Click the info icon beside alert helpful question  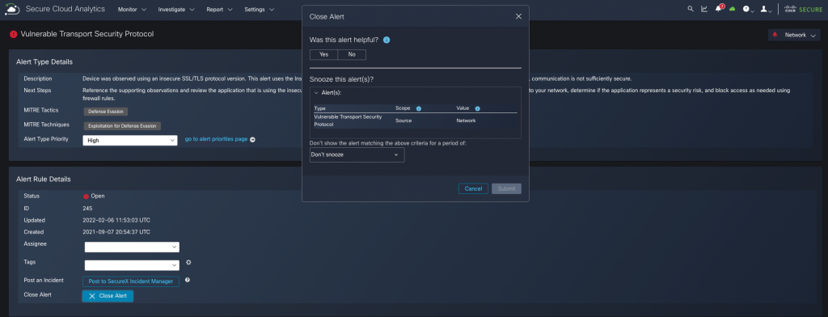pos(387,40)
